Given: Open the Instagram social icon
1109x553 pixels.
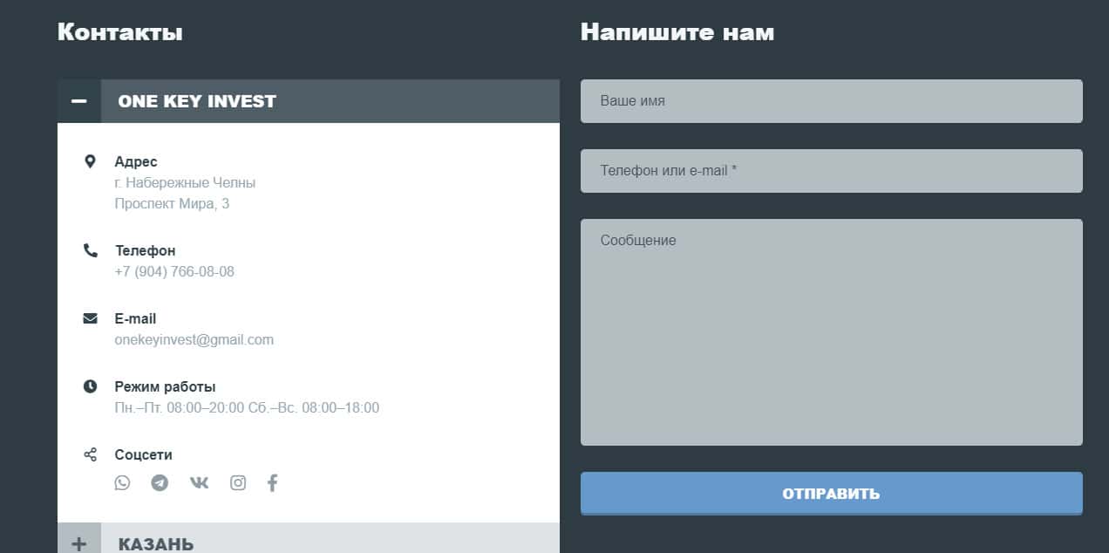Looking at the screenshot, I should [238, 482].
